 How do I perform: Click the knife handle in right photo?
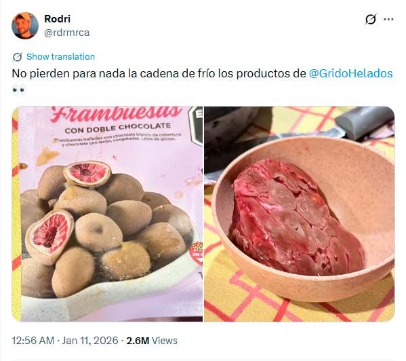coord(364,121)
